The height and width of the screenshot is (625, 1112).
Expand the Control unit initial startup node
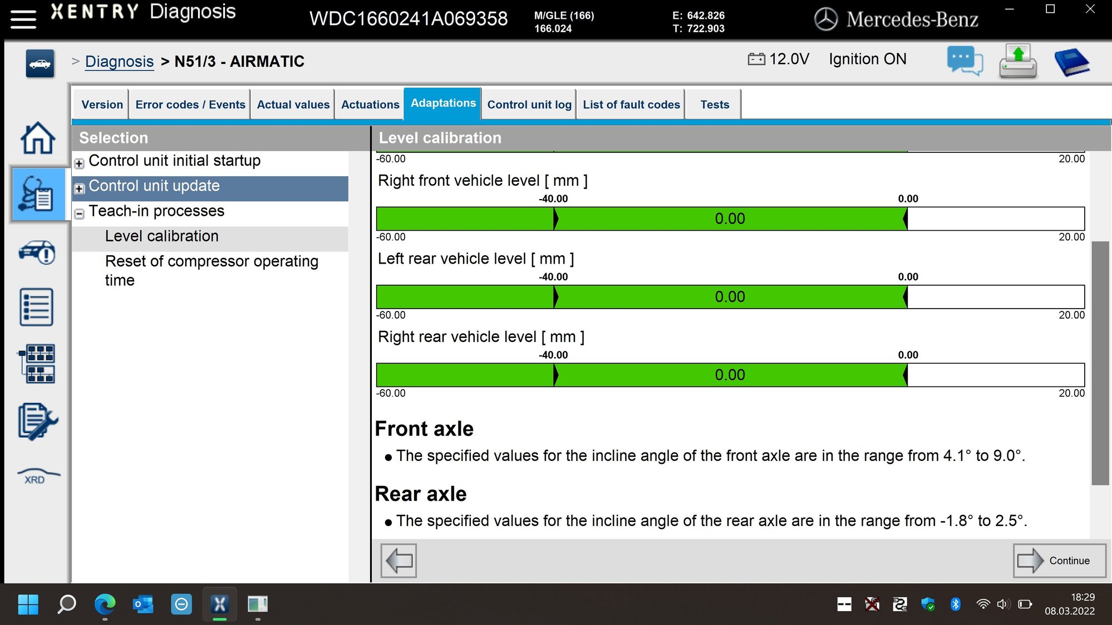80,163
